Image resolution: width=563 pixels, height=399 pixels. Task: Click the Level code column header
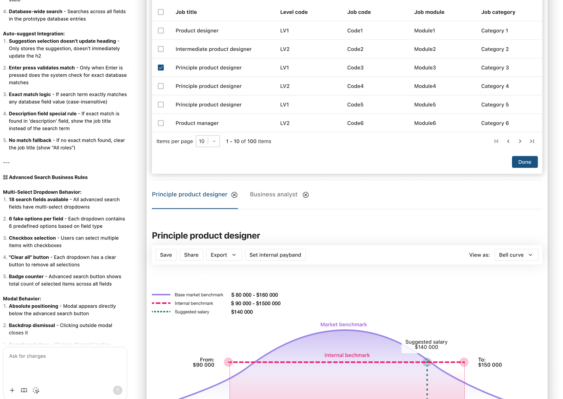click(x=294, y=12)
